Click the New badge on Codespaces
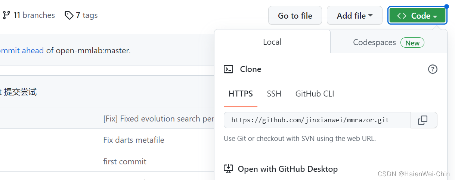The width and height of the screenshot is (455, 180). click(x=412, y=42)
